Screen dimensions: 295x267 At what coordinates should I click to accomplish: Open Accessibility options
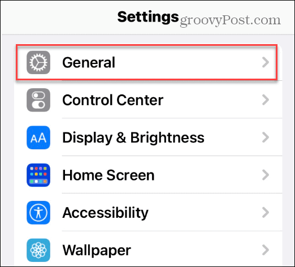pyautogui.click(x=148, y=213)
